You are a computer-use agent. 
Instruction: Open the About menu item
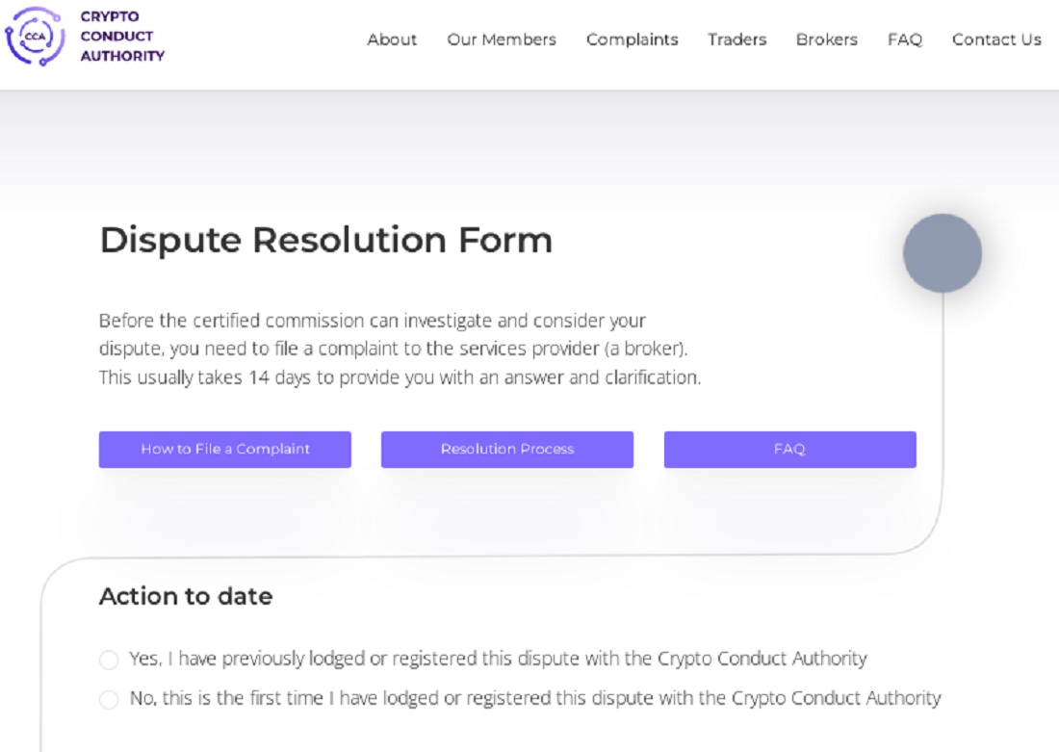point(392,39)
